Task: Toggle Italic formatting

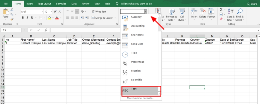Action: pyautogui.click(x=27, y=18)
